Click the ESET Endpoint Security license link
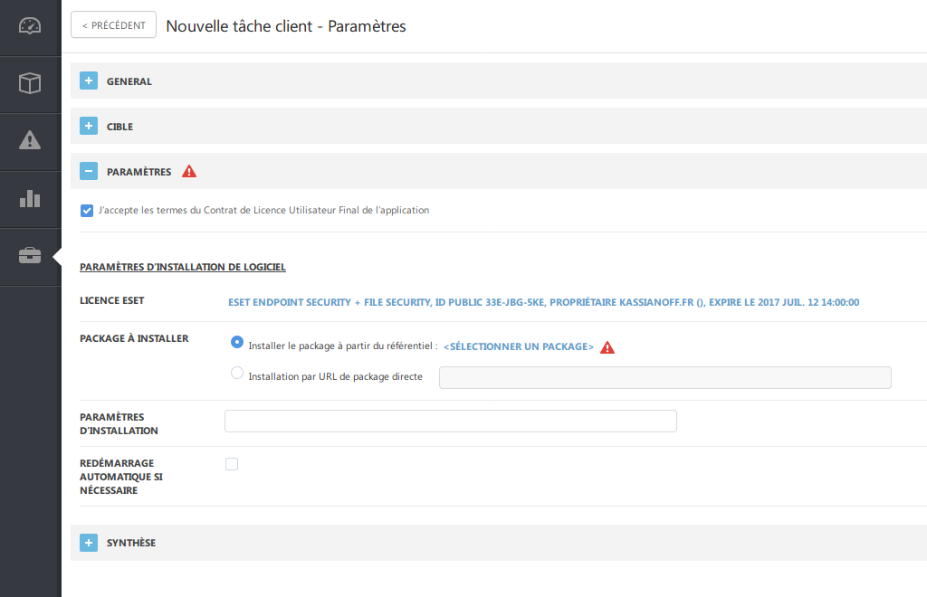Image resolution: width=927 pixels, height=597 pixels. [x=543, y=302]
